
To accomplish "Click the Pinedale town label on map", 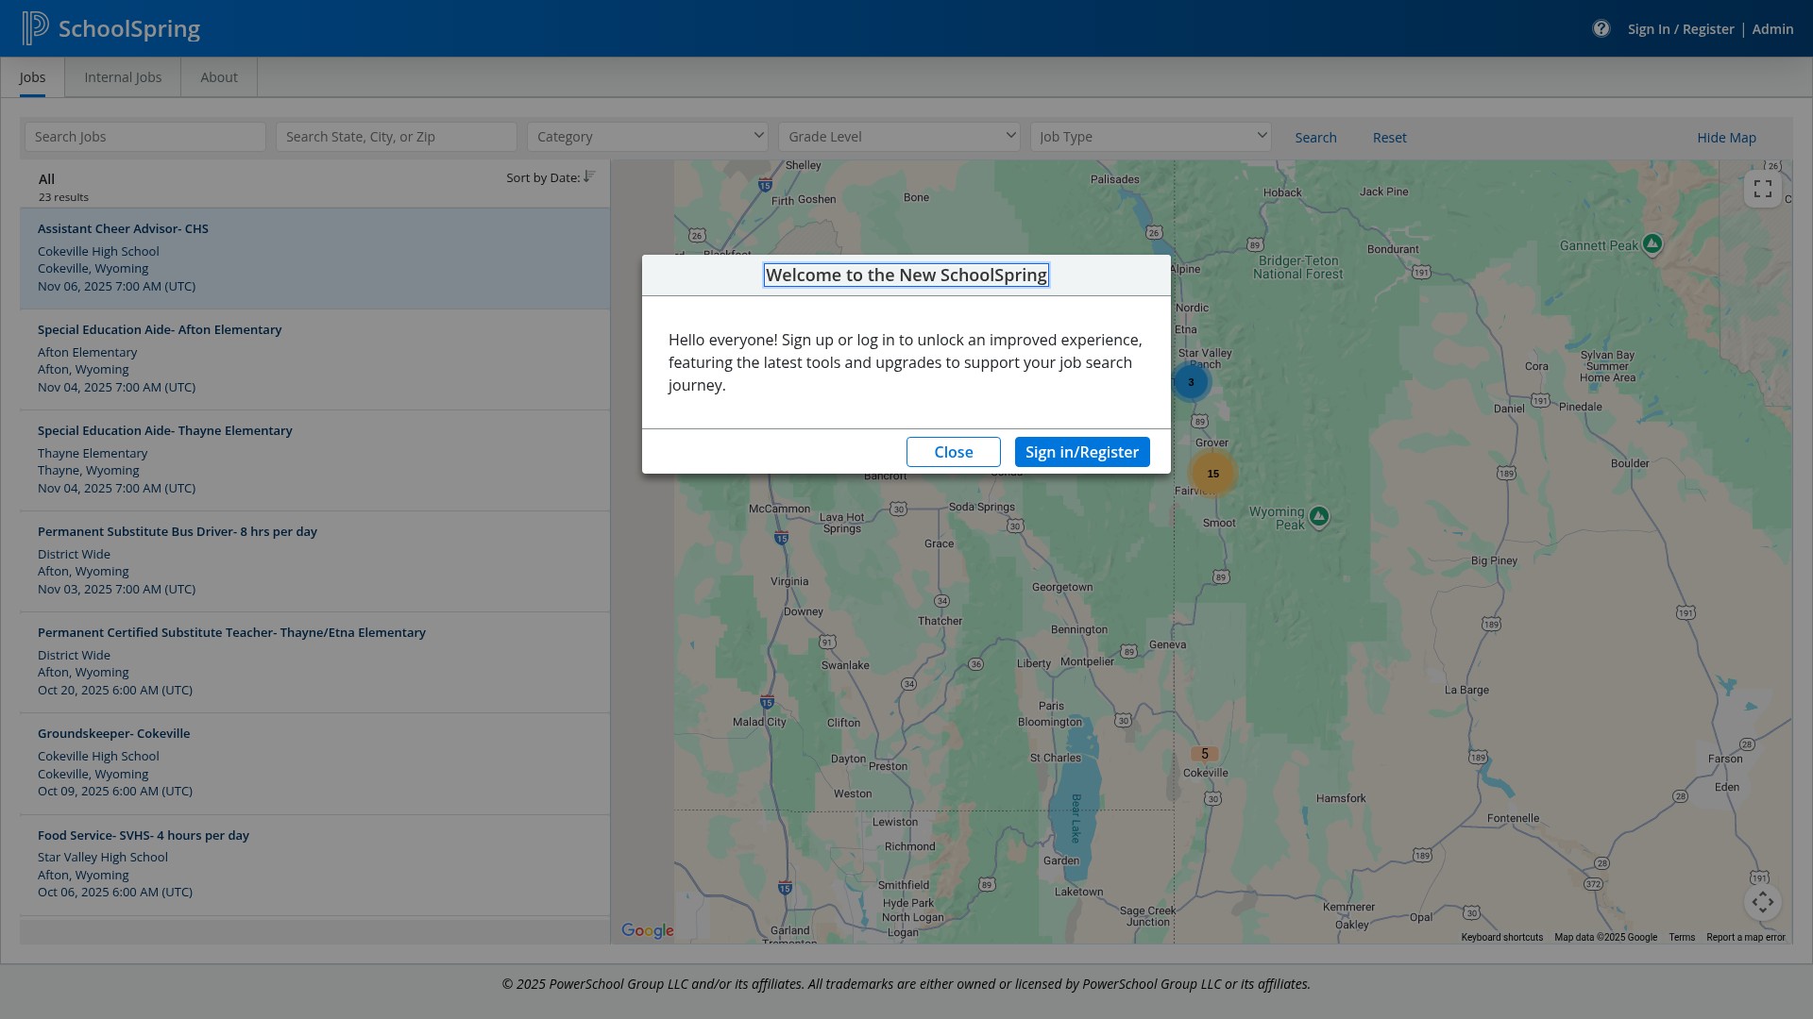I will pyautogui.click(x=1580, y=407).
